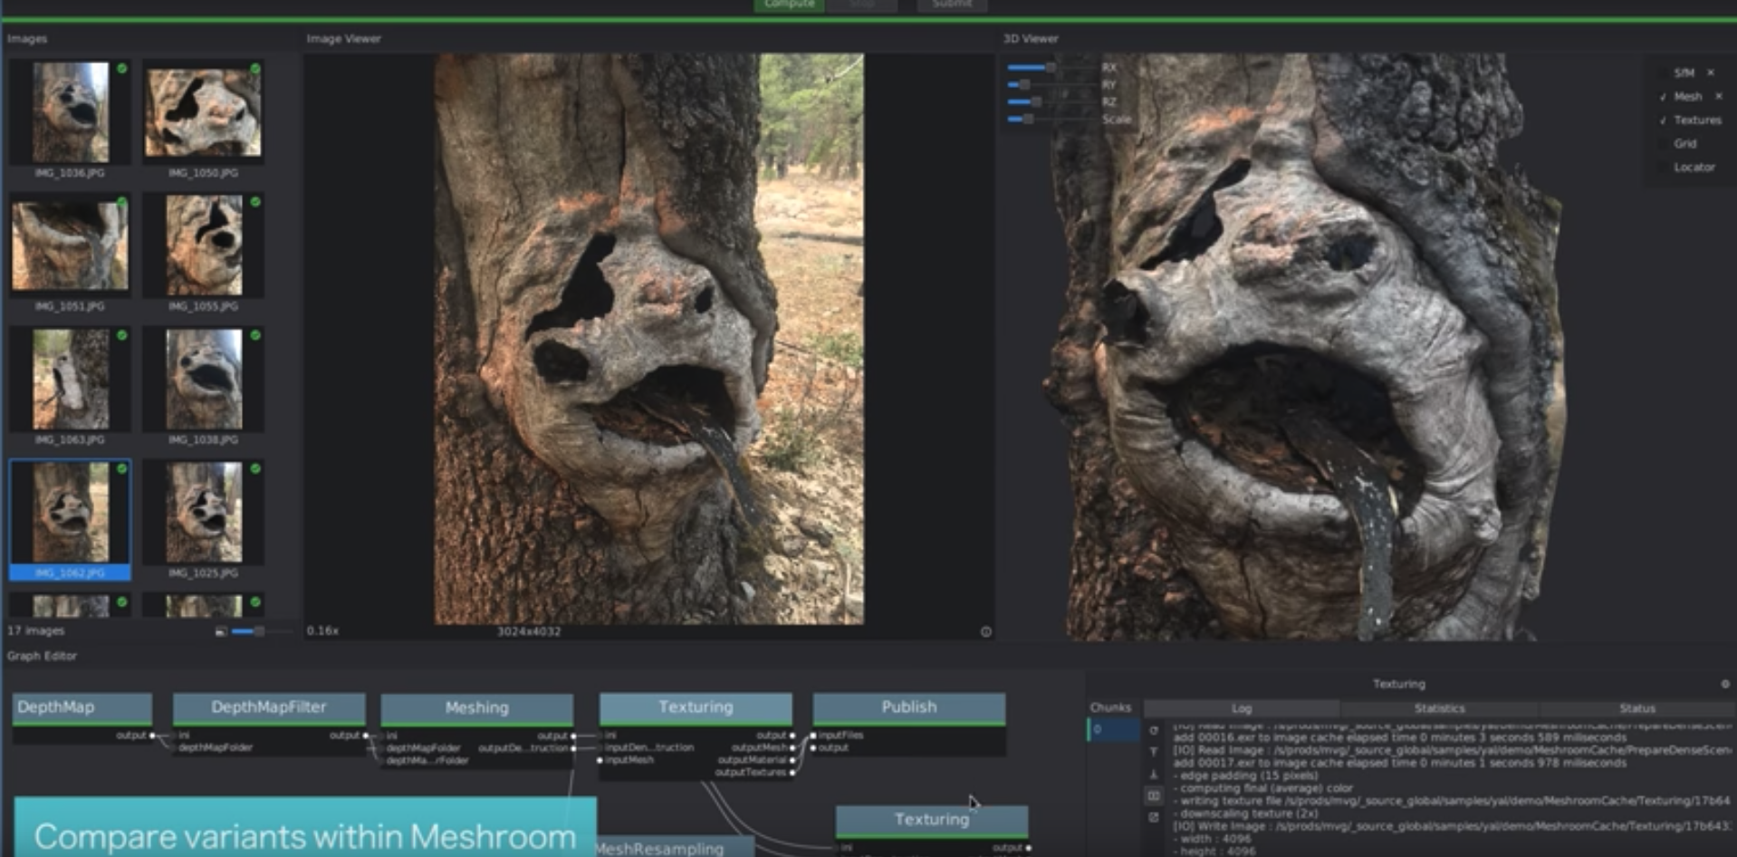This screenshot has width=1737, height=857.
Task: Enable the Grid checkbox
Action: 1663,143
